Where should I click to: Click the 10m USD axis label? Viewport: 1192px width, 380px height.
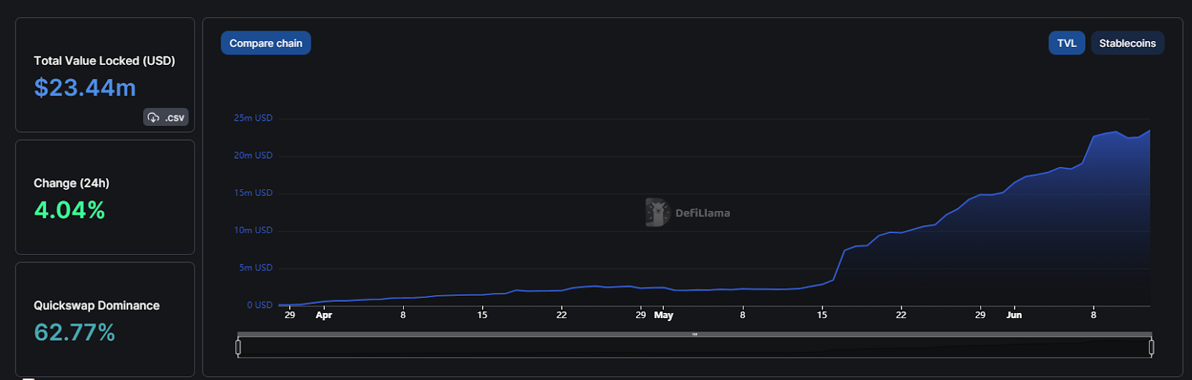253,230
